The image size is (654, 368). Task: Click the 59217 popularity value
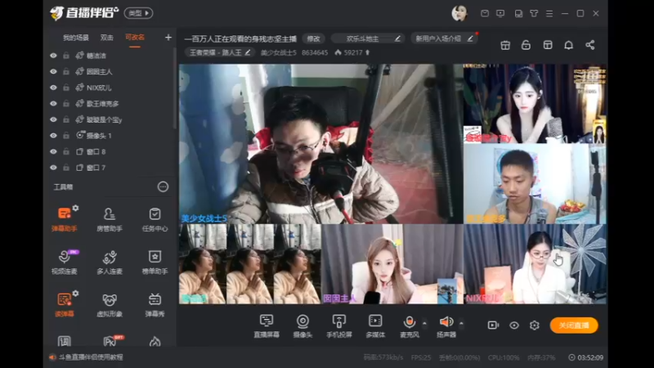tap(353, 52)
